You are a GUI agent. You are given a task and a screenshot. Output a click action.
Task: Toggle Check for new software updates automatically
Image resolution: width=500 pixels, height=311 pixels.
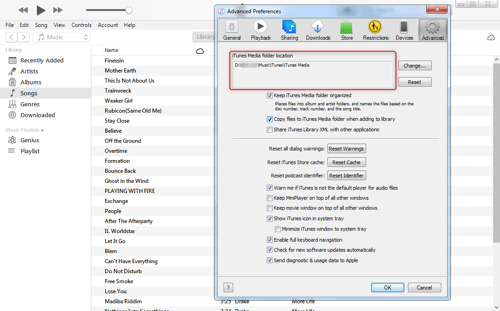(270, 250)
